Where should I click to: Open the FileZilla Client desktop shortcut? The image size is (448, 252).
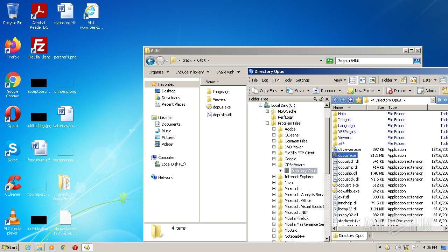(x=39, y=48)
